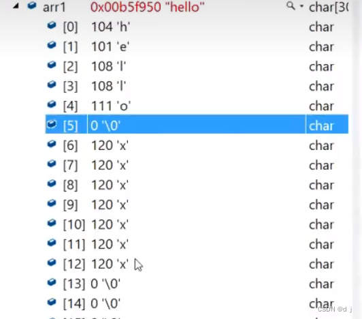Click the cube icon of element [13]
362x319 pixels.
click(52, 282)
